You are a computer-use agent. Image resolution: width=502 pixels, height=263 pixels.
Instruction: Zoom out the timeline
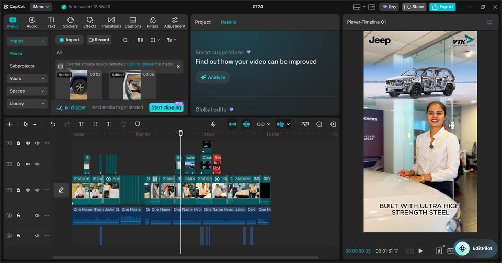pyautogui.click(x=319, y=124)
